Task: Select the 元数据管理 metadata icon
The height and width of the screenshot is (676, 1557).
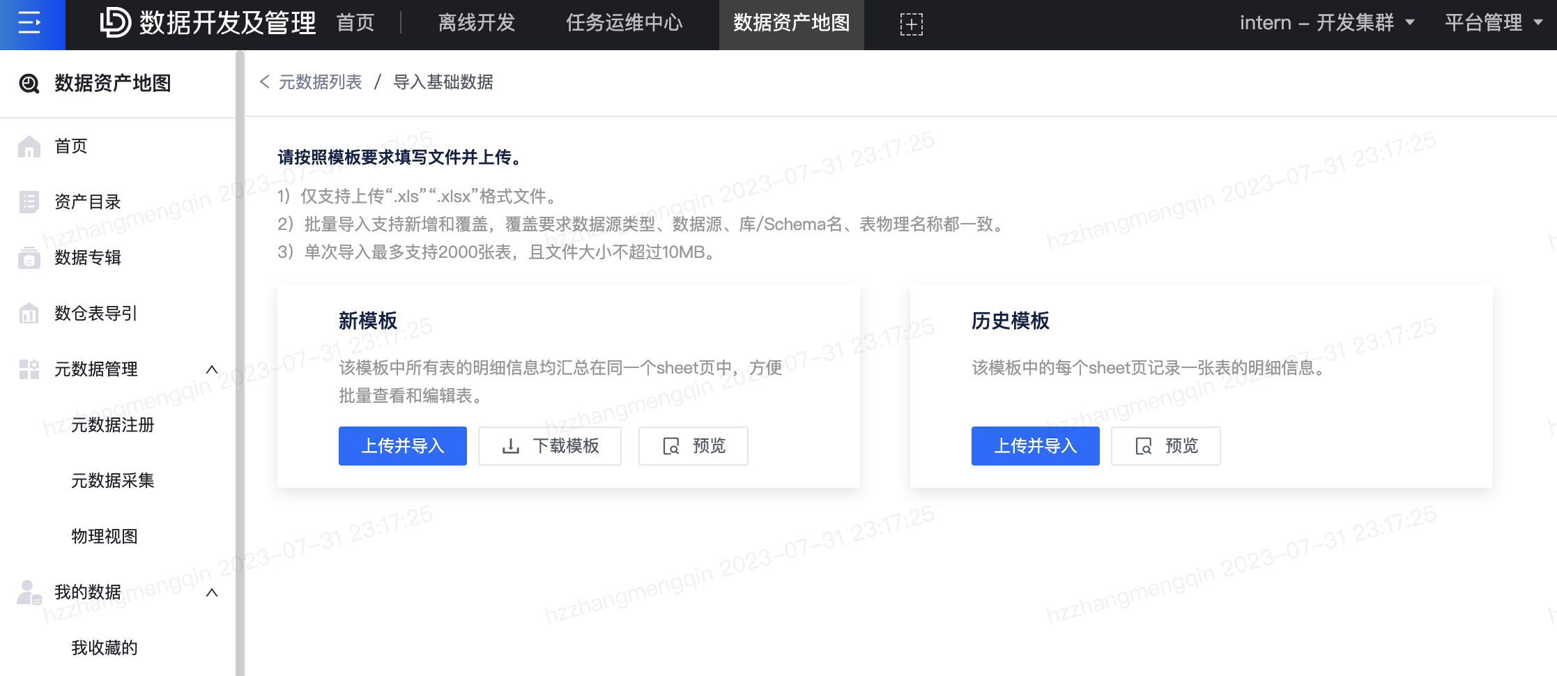Action: pyautogui.click(x=29, y=369)
